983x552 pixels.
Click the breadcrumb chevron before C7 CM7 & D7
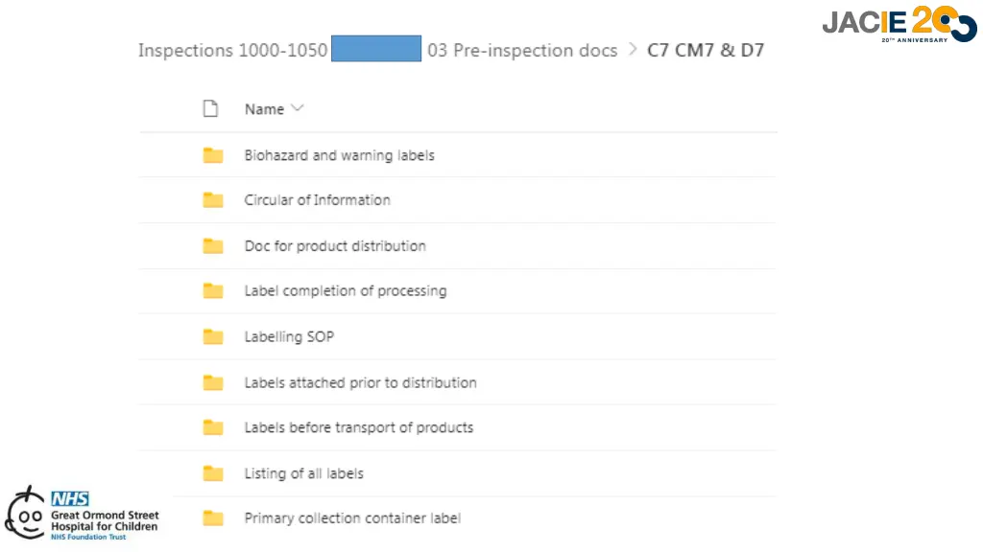(x=633, y=49)
